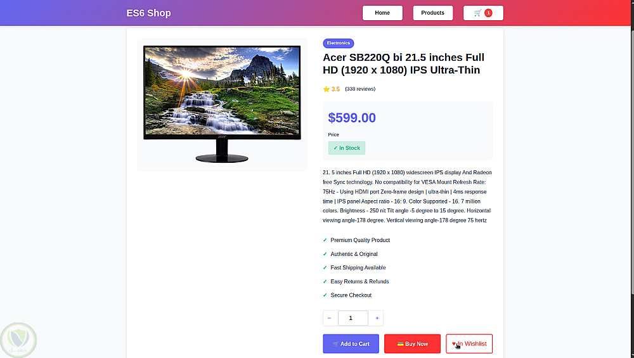Decrease quantity with the minus button
This screenshot has width=634, height=358.
point(330,318)
